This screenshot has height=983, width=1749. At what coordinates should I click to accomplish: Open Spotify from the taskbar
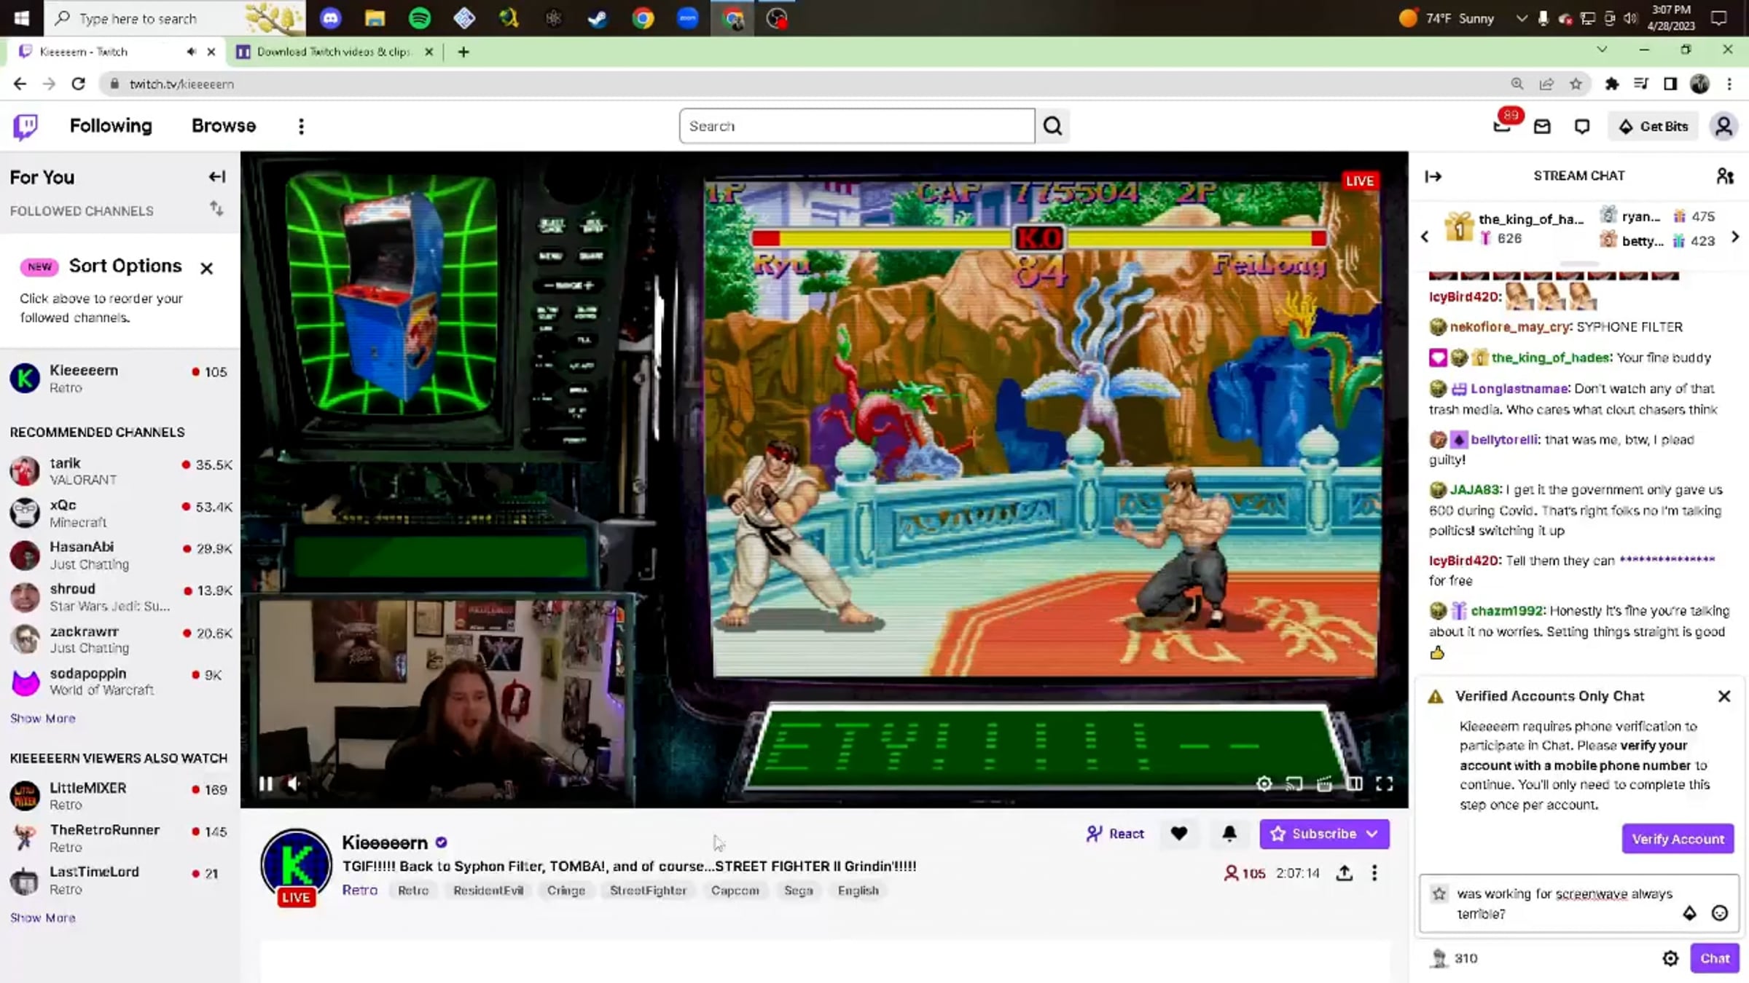pyautogui.click(x=420, y=18)
